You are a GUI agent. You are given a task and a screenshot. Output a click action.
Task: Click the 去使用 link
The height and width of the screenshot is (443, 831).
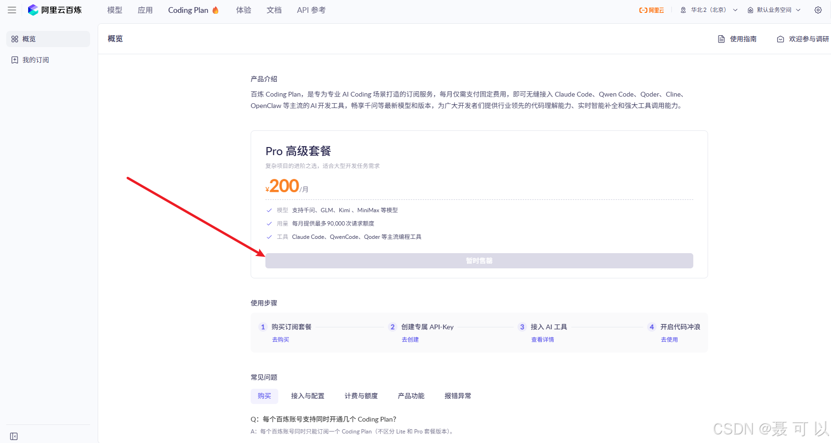(669, 340)
